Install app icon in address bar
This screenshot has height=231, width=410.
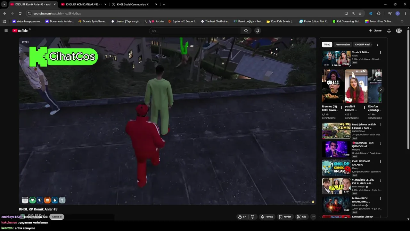click(346, 13)
